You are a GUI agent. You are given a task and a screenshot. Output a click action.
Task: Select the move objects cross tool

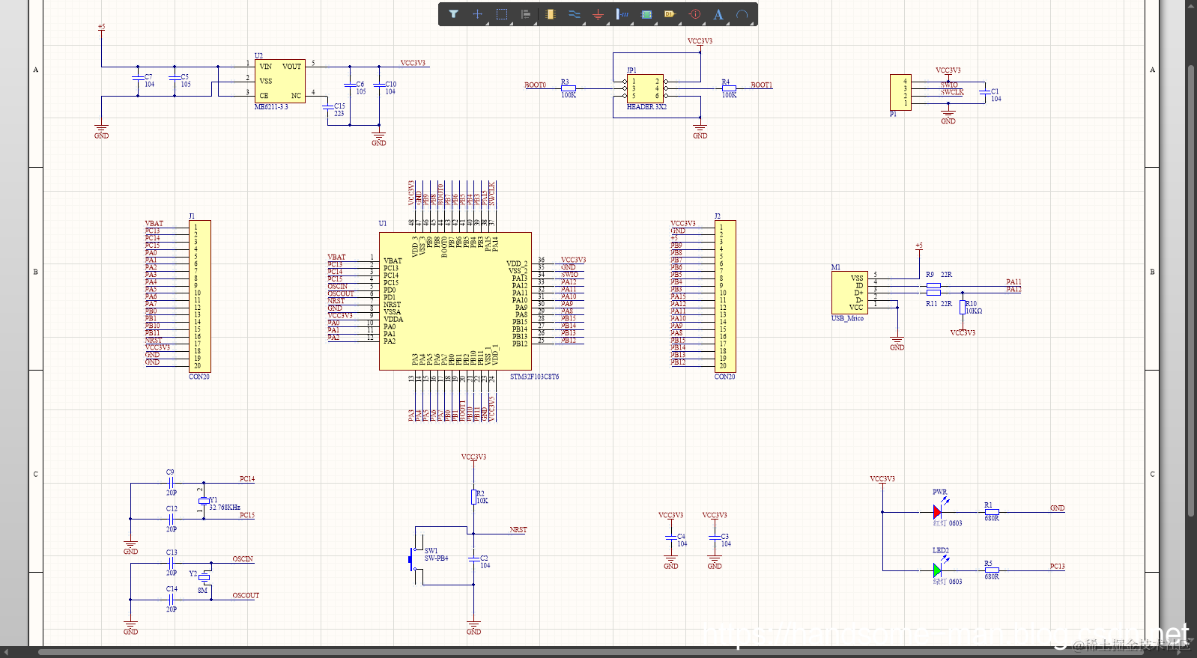tap(477, 14)
